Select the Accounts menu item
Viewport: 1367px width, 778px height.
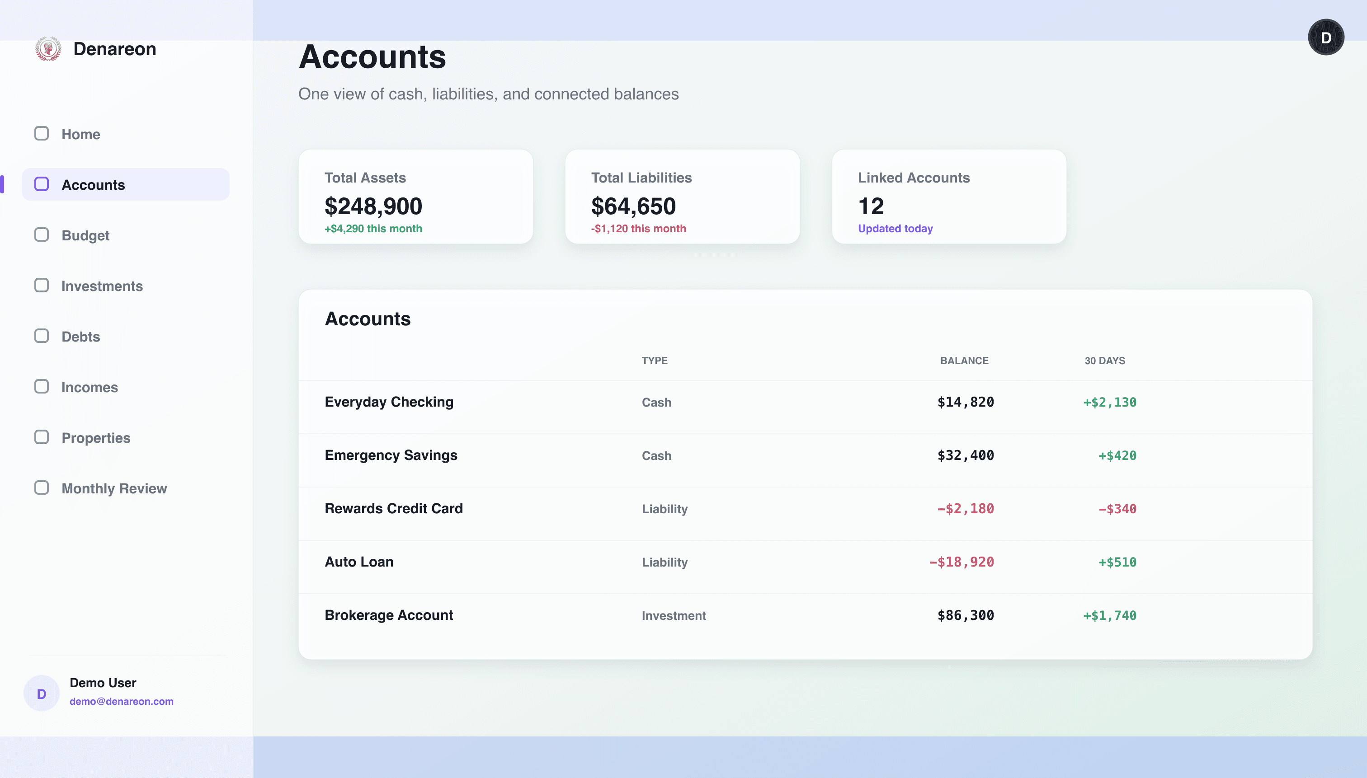coord(126,184)
